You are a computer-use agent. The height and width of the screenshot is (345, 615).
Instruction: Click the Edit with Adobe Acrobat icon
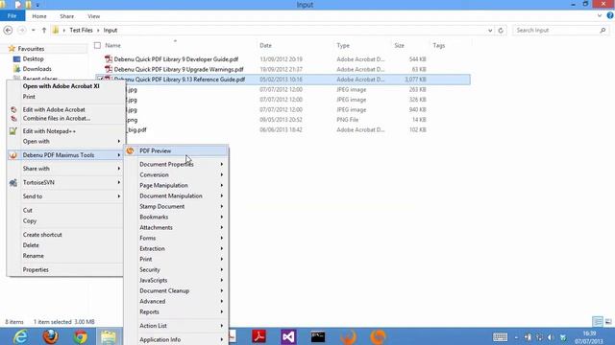click(x=13, y=110)
